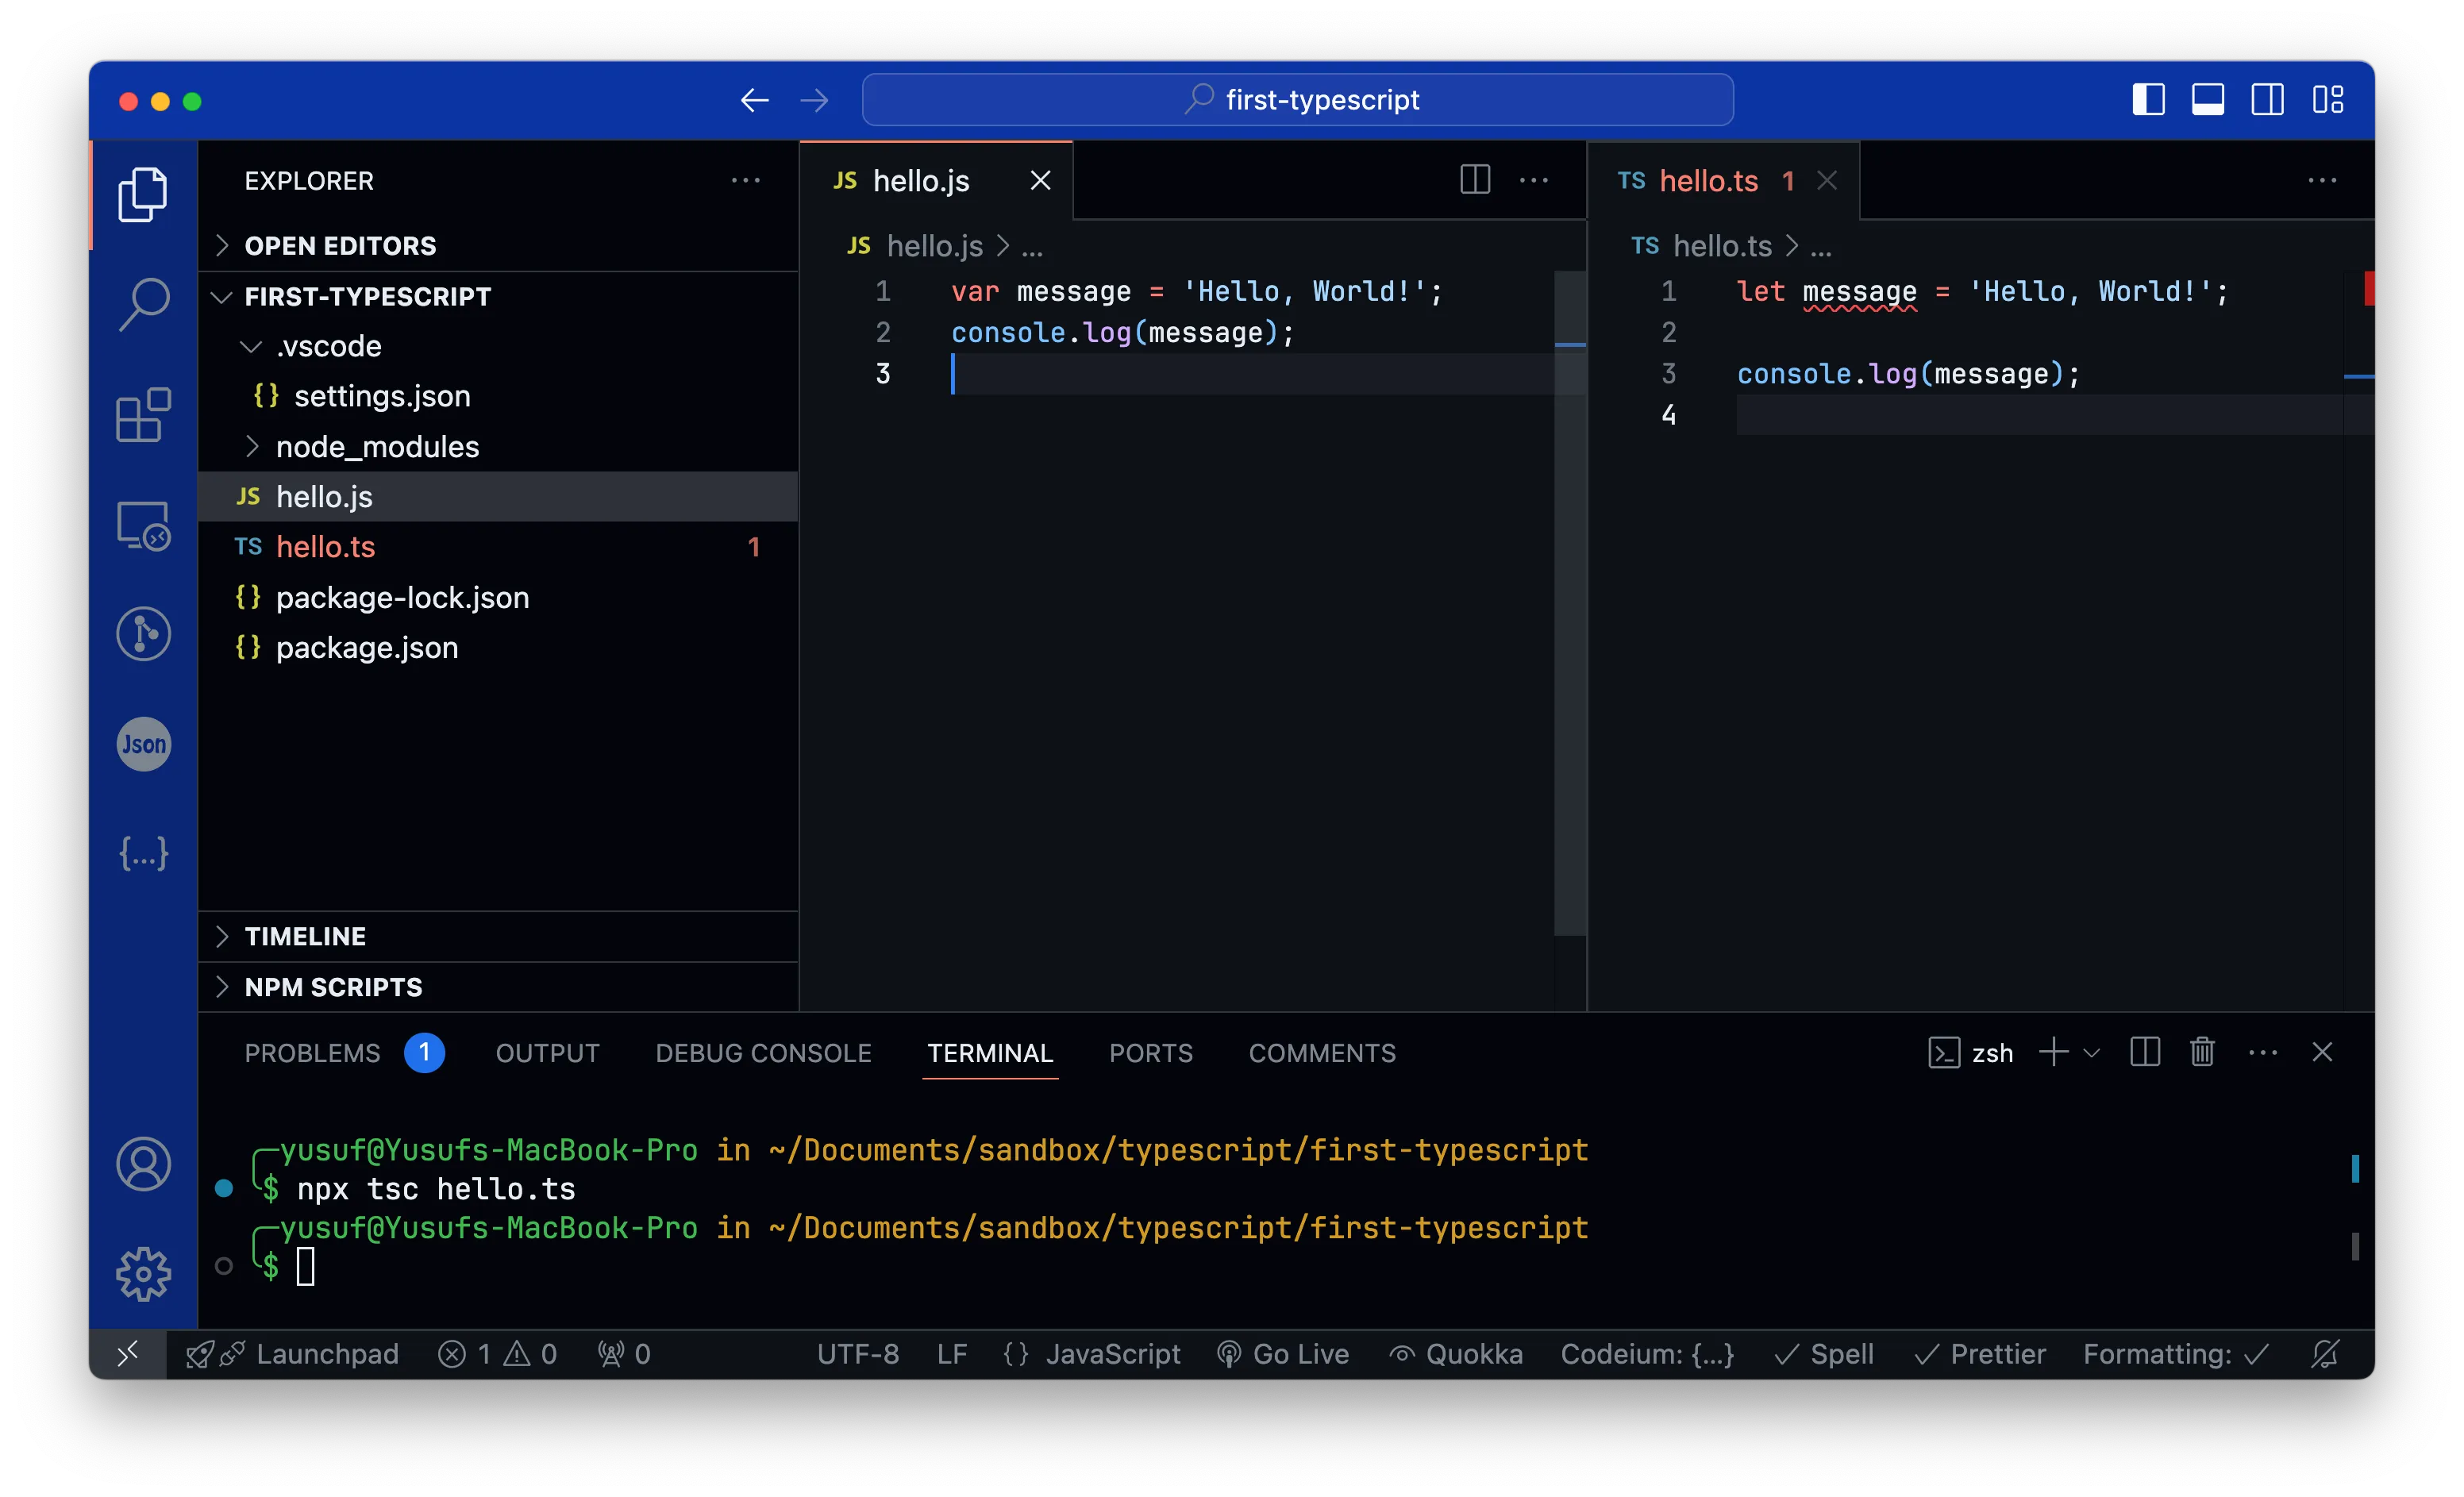Toggle Quokka in status bar
2464x1497 pixels.
tap(1456, 1354)
